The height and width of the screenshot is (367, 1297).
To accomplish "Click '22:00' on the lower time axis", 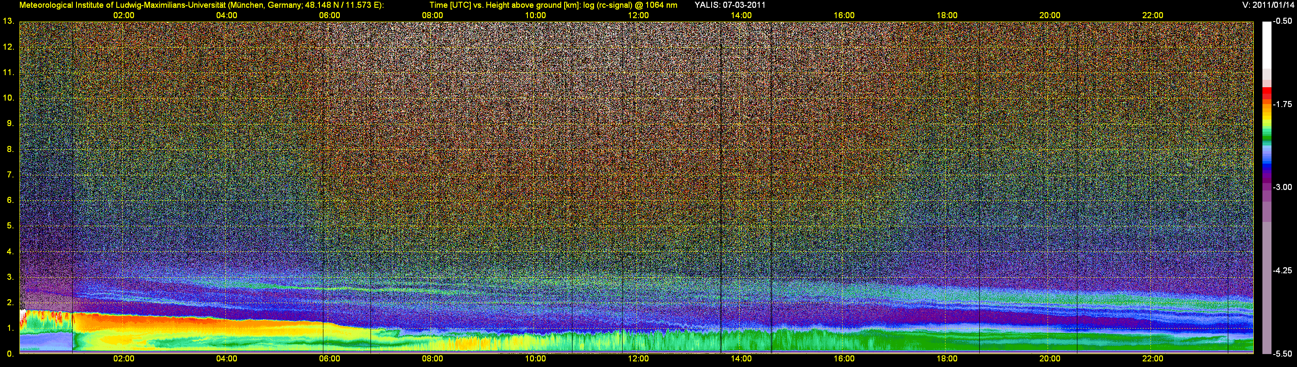I will [x=1153, y=358].
